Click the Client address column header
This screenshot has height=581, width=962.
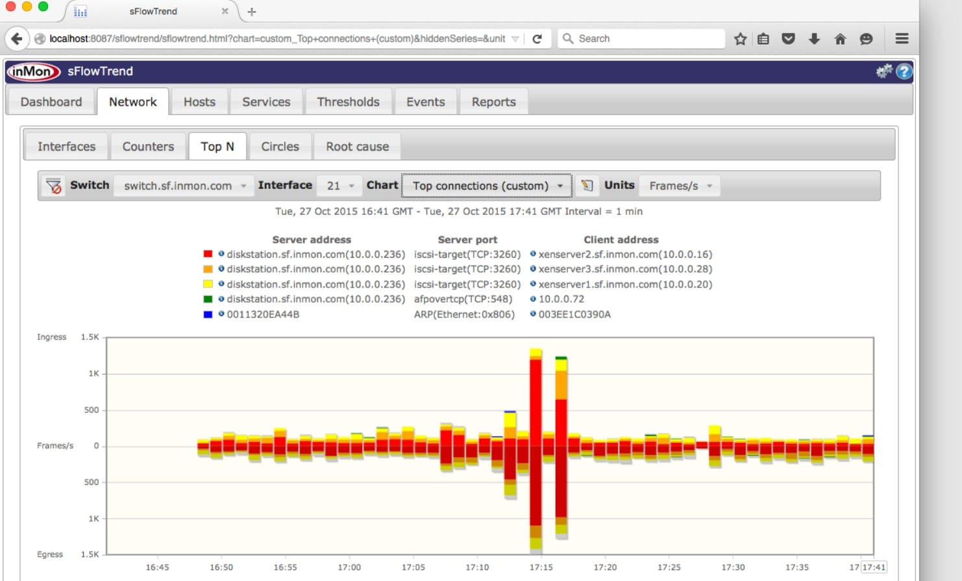point(621,240)
